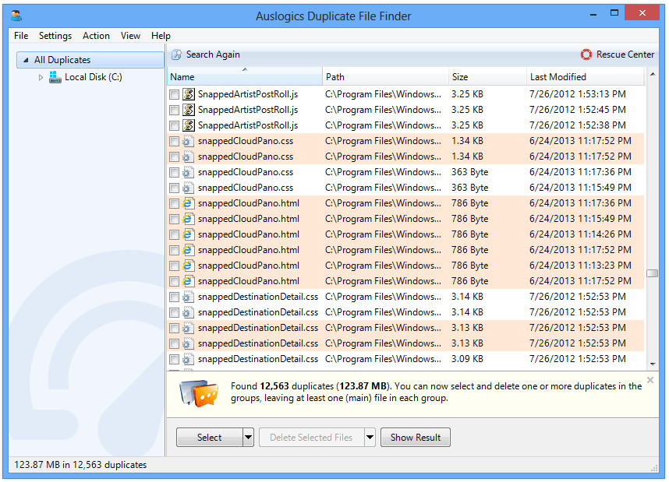The image size is (669, 482).
Task: Click status bar text 123.87 MB in 12,563 duplicates
Action: pyautogui.click(x=80, y=465)
